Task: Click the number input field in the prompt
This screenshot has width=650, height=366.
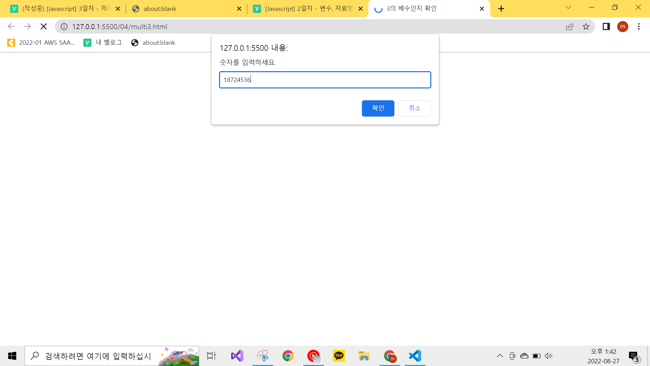Action: (325, 80)
